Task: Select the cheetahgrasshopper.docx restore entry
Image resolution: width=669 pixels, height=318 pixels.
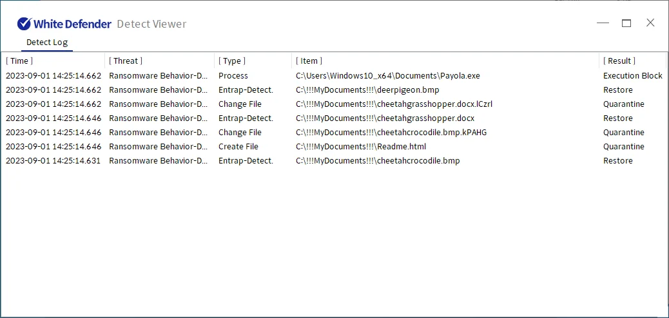Action: point(385,118)
